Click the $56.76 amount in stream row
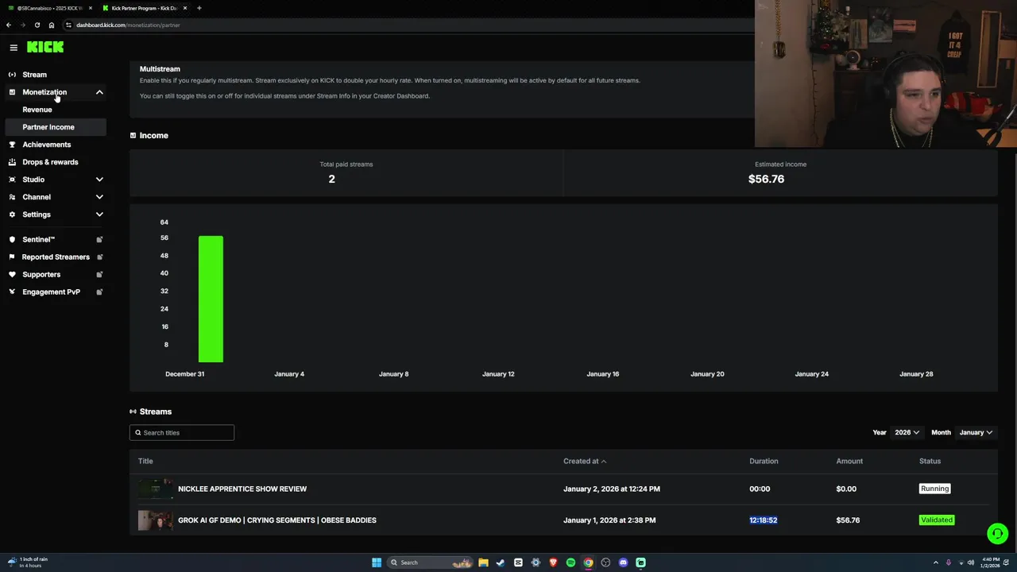The image size is (1017, 572). coord(848,520)
